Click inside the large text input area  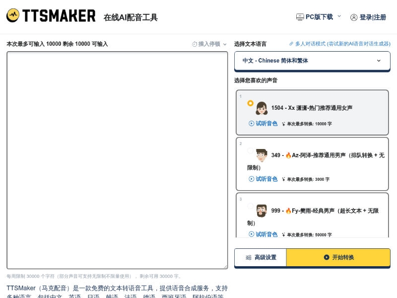click(x=117, y=160)
